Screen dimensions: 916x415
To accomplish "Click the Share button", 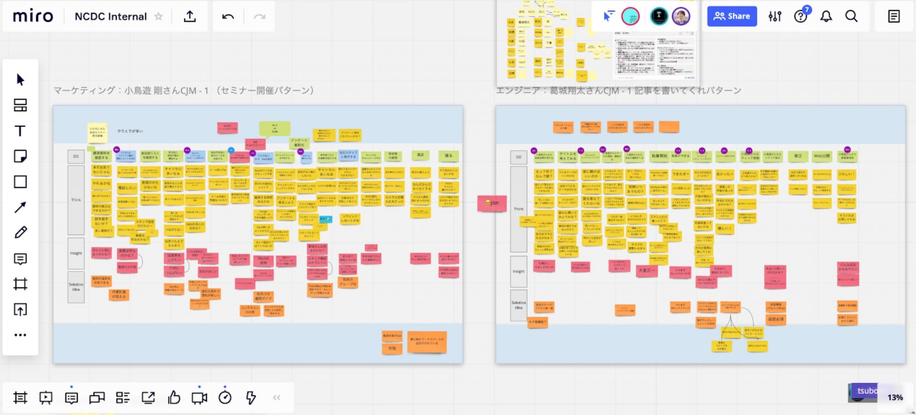I will 731,16.
